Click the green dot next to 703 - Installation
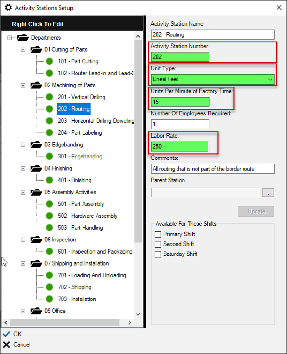The height and width of the screenshot is (354, 287). (x=49, y=299)
